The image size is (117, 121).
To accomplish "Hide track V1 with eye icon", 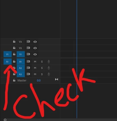I will pyautogui.click(x=35, y=54).
